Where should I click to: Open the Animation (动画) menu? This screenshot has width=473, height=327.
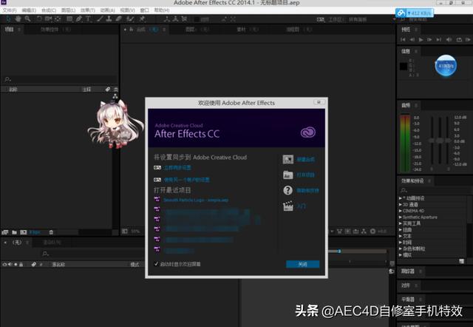click(107, 10)
